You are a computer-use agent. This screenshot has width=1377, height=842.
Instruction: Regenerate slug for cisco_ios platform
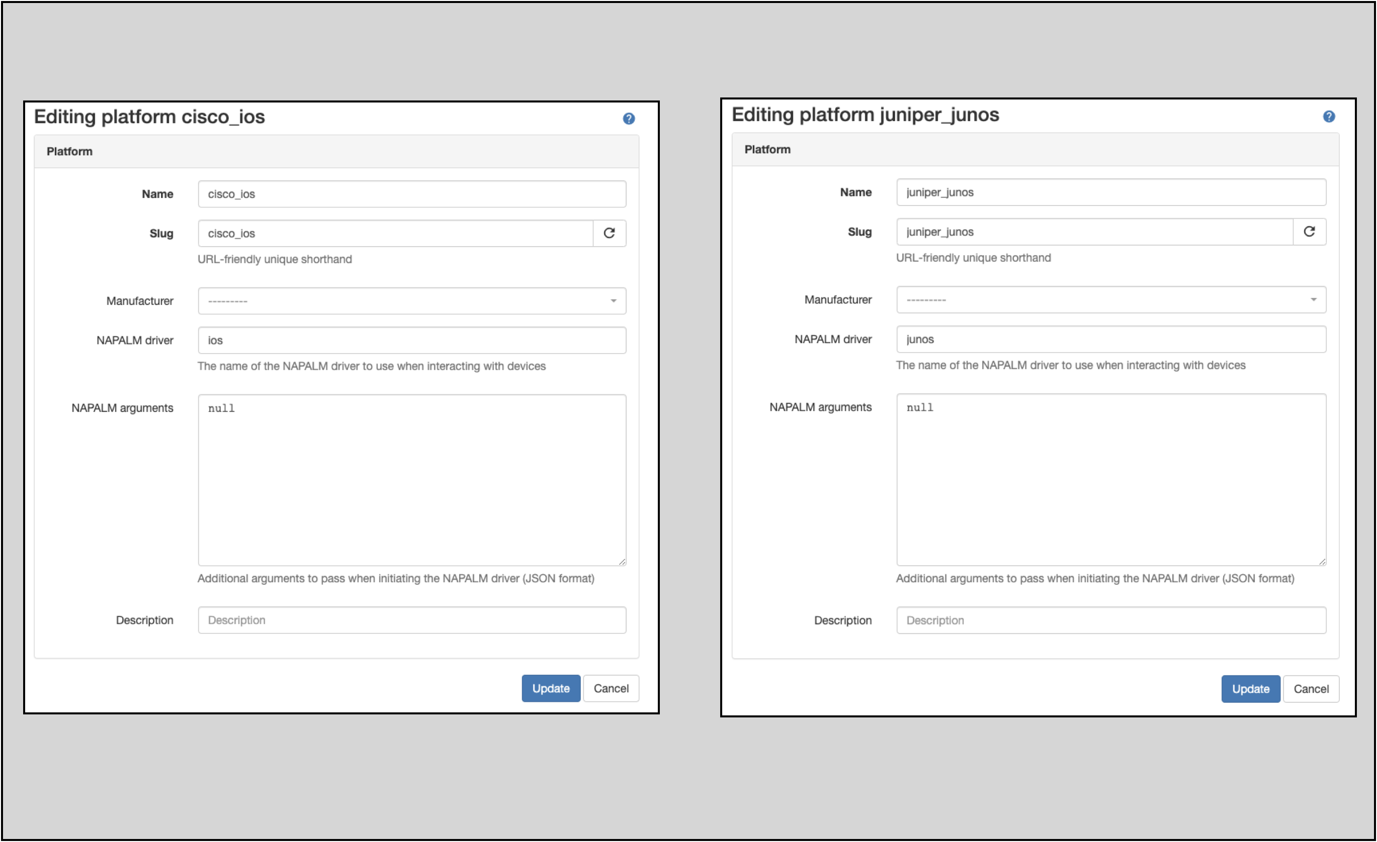(609, 233)
